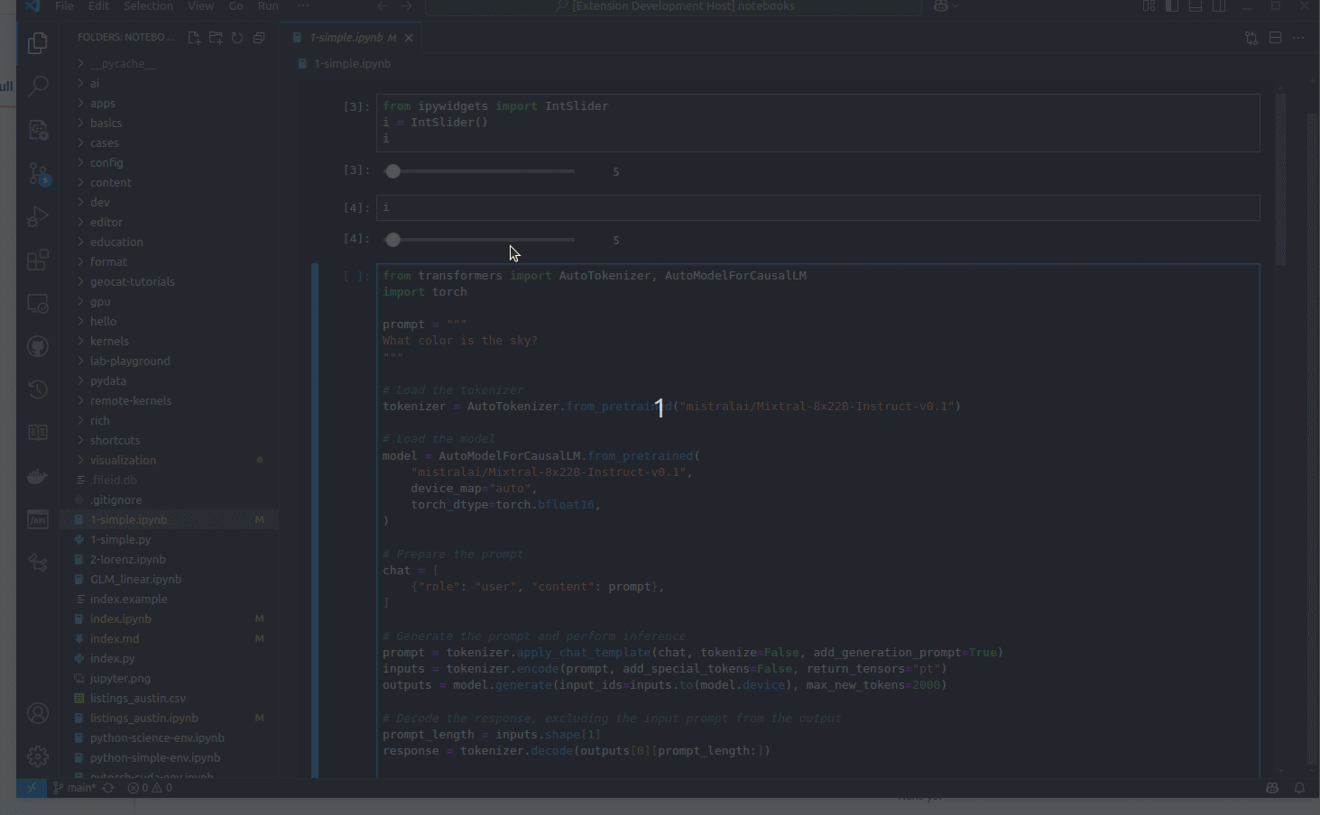This screenshot has height=815, width=1320.
Task: Select the 1-simple.ipynb editor tab
Action: [352, 38]
